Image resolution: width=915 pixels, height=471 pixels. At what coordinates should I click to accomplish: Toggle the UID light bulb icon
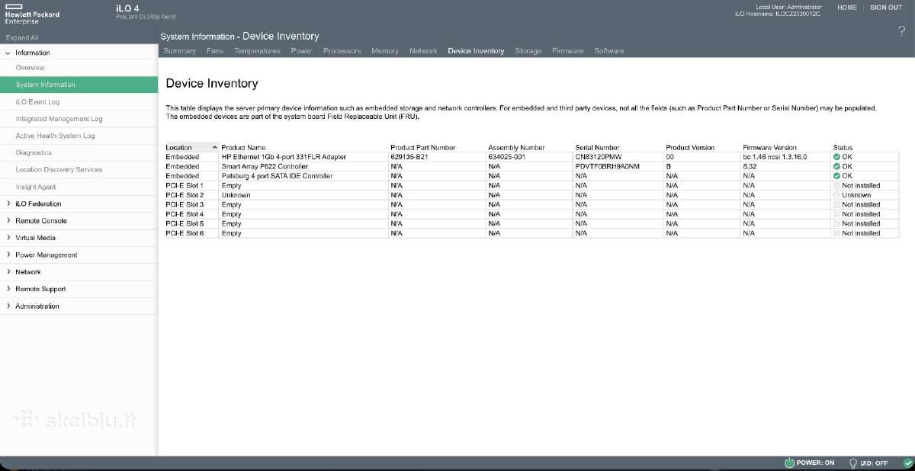coord(853,463)
